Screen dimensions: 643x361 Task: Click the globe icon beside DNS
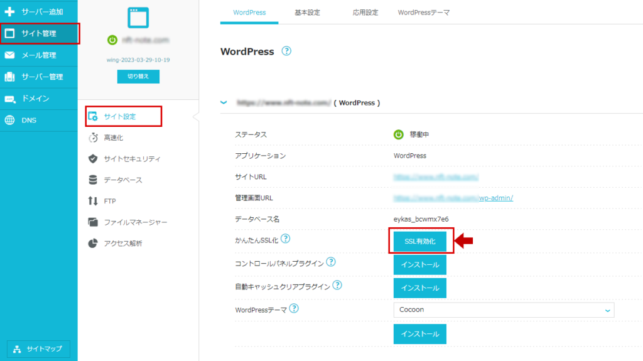pos(9,120)
